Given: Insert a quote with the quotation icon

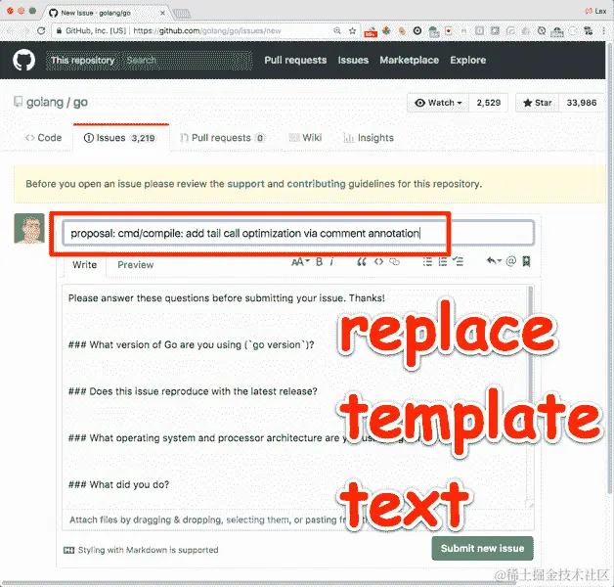Looking at the screenshot, I should pyautogui.click(x=362, y=261).
